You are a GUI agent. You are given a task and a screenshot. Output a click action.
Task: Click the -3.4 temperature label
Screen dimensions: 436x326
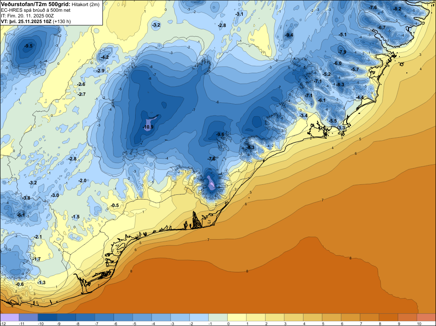(x=303, y=115)
